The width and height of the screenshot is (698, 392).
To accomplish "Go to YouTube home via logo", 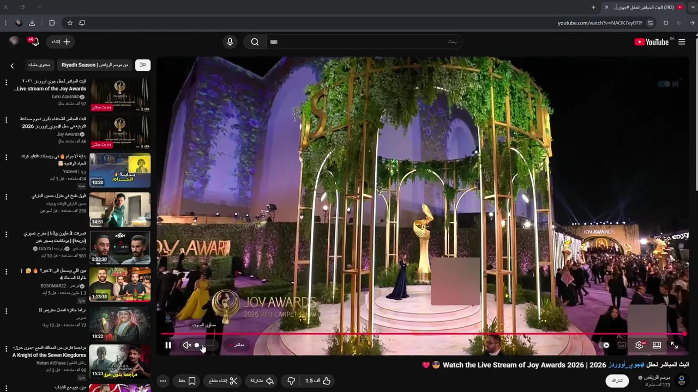I will 652,42.
